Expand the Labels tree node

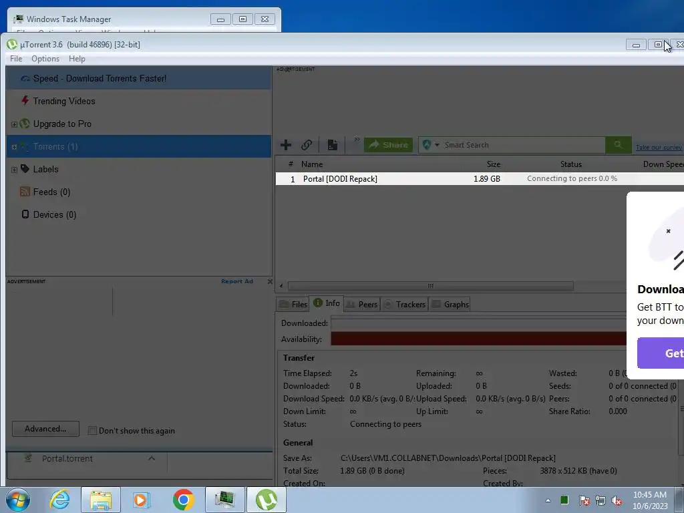coord(14,170)
